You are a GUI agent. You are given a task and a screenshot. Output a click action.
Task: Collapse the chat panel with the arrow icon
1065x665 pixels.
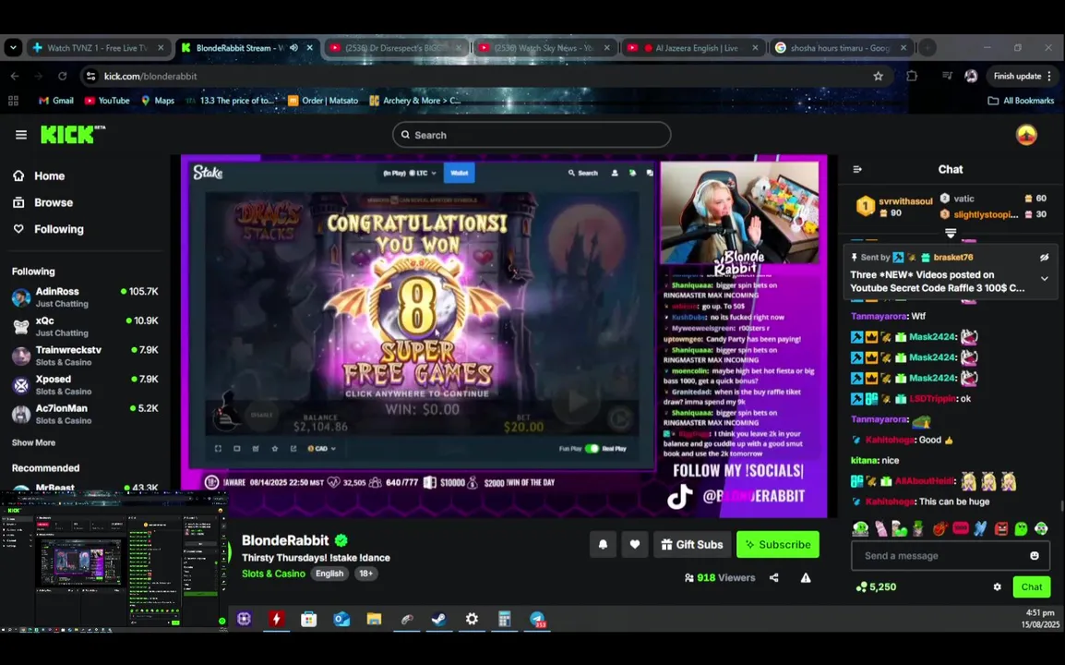tap(857, 169)
